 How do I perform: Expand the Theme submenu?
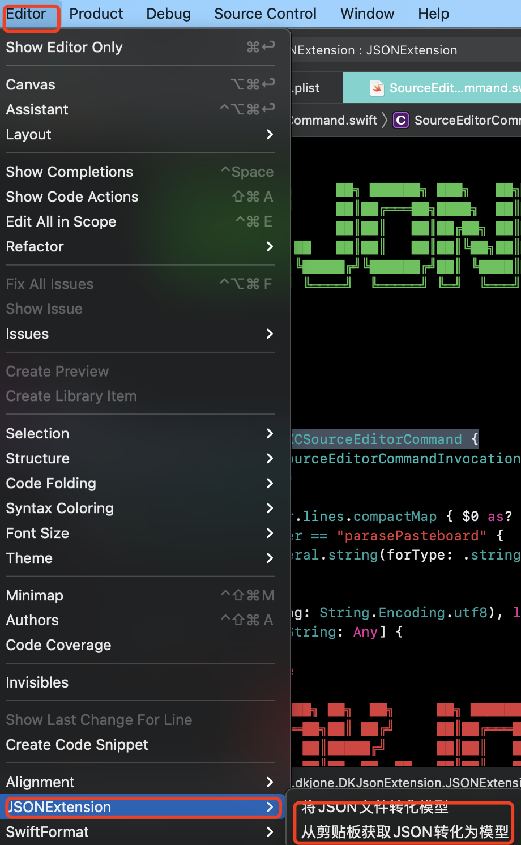pyautogui.click(x=140, y=558)
